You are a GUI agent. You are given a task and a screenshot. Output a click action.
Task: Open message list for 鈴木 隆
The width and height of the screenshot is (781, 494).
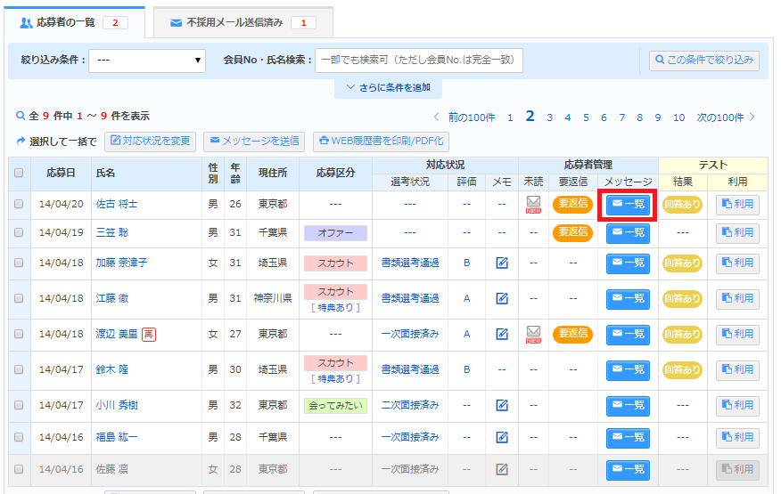pyautogui.click(x=628, y=369)
